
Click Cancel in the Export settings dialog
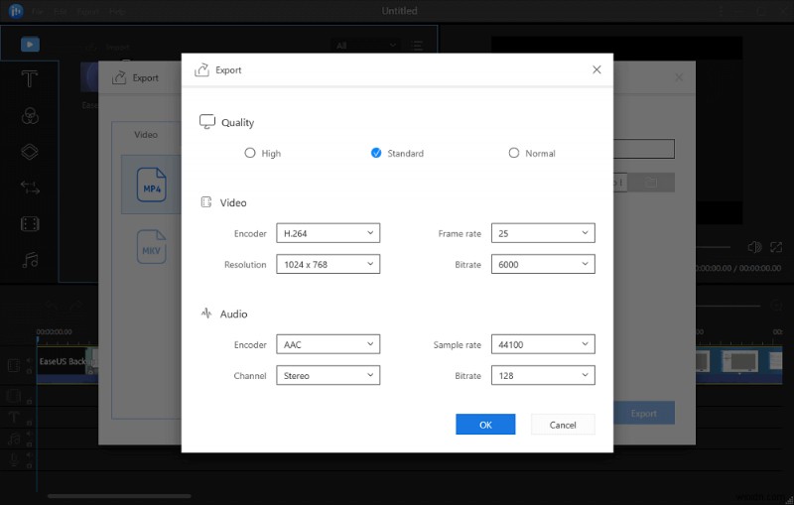(x=563, y=425)
